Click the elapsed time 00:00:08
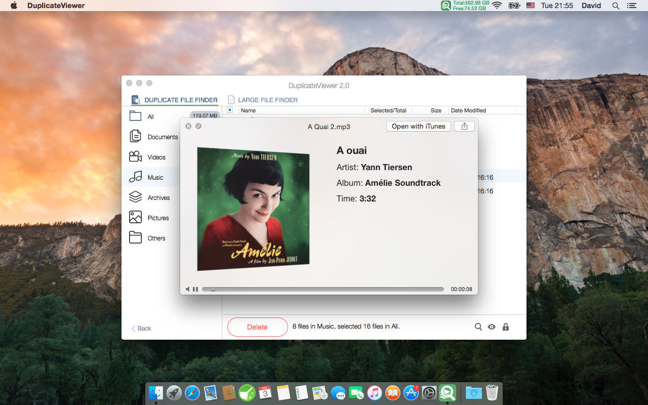The image size is (648, 405). point(462,290)
